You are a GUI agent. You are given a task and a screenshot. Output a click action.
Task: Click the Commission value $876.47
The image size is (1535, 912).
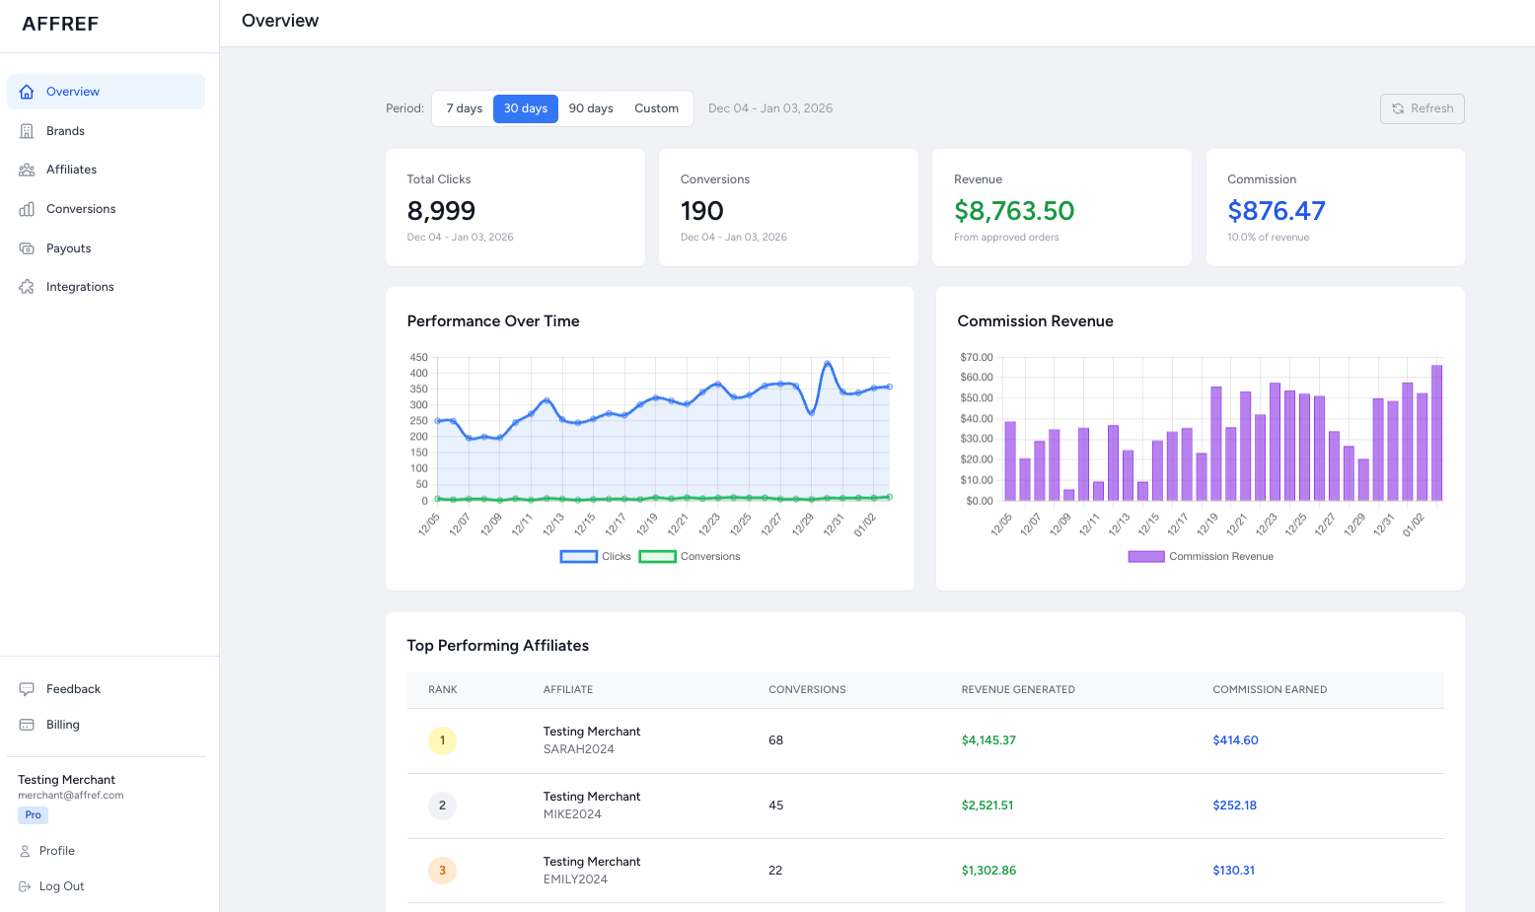click(x=1277, y=211)
